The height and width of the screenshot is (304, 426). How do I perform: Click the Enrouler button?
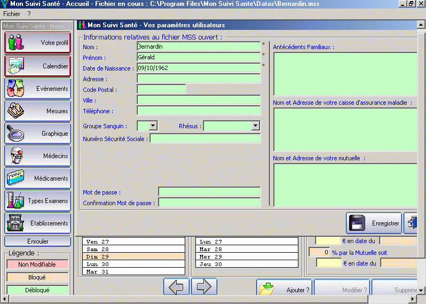pyautogui.click(x=38, y=241)
